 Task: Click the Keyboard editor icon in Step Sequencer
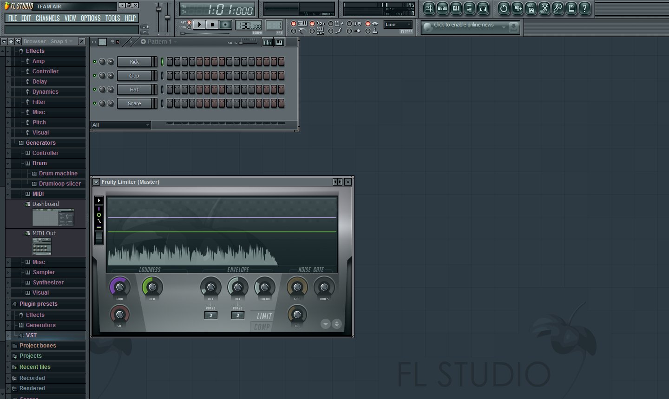[x=279, y=42]
